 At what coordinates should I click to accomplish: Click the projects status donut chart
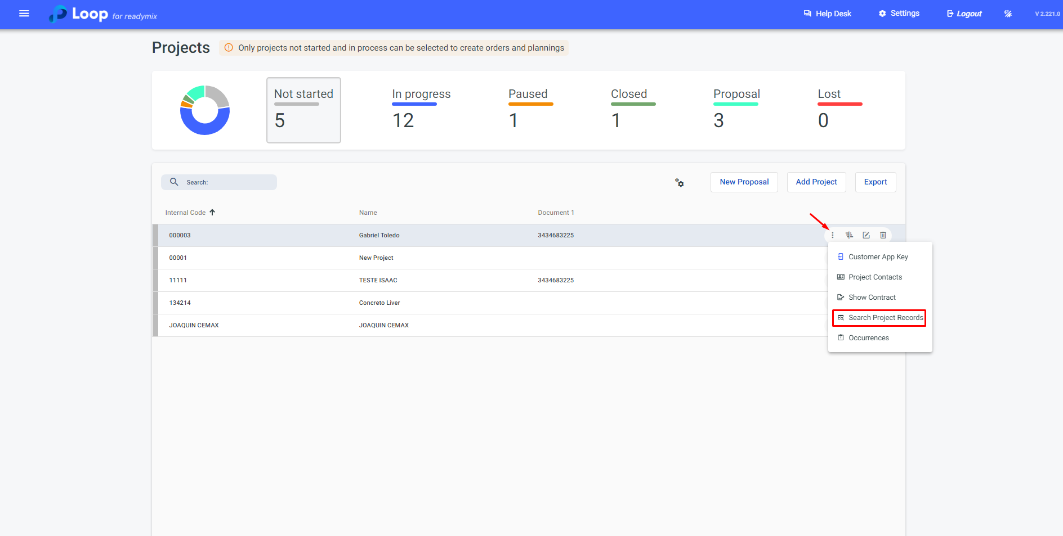point(205,110)
